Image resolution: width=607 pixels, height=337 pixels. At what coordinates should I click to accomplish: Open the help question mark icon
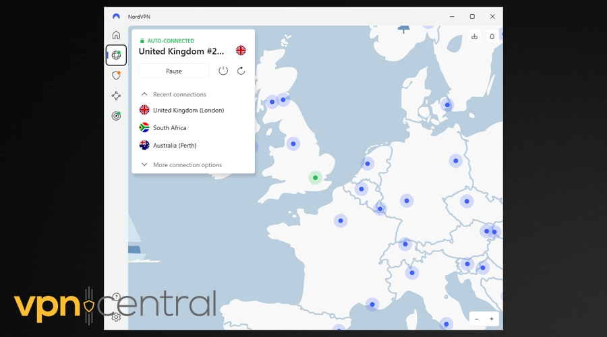(116, 297)
